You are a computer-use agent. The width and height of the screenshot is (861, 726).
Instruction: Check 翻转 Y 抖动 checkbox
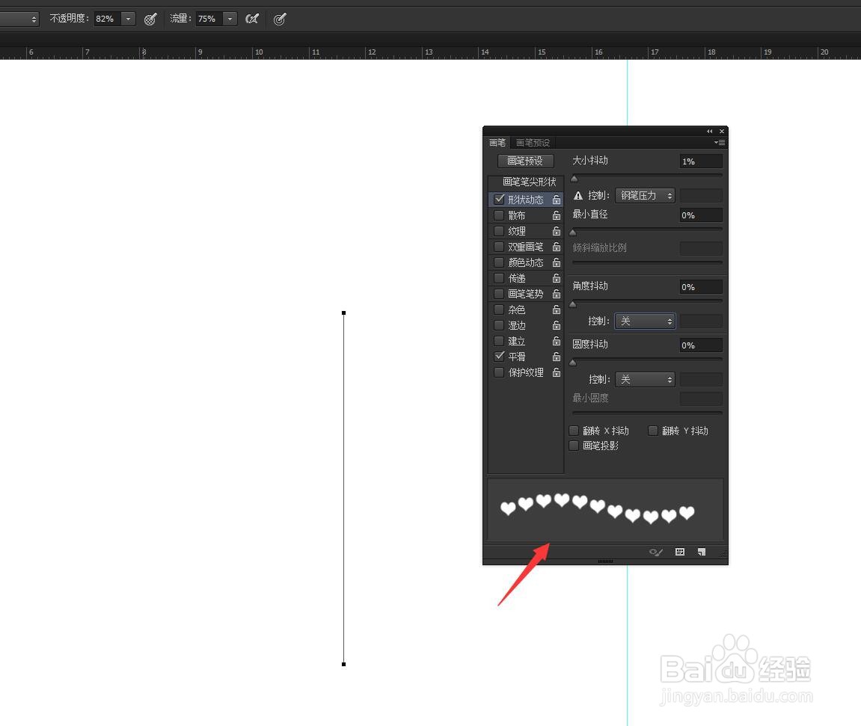coord(653,430)
